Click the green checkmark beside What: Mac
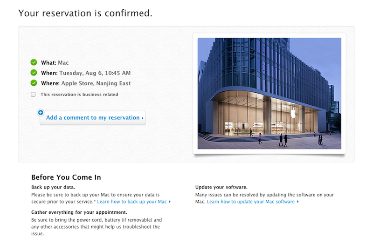Image resolution: width=373 pixels, height=244 pixels. click(34, 62)
